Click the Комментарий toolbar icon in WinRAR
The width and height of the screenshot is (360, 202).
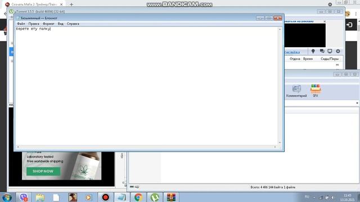(x=296, y=91)
